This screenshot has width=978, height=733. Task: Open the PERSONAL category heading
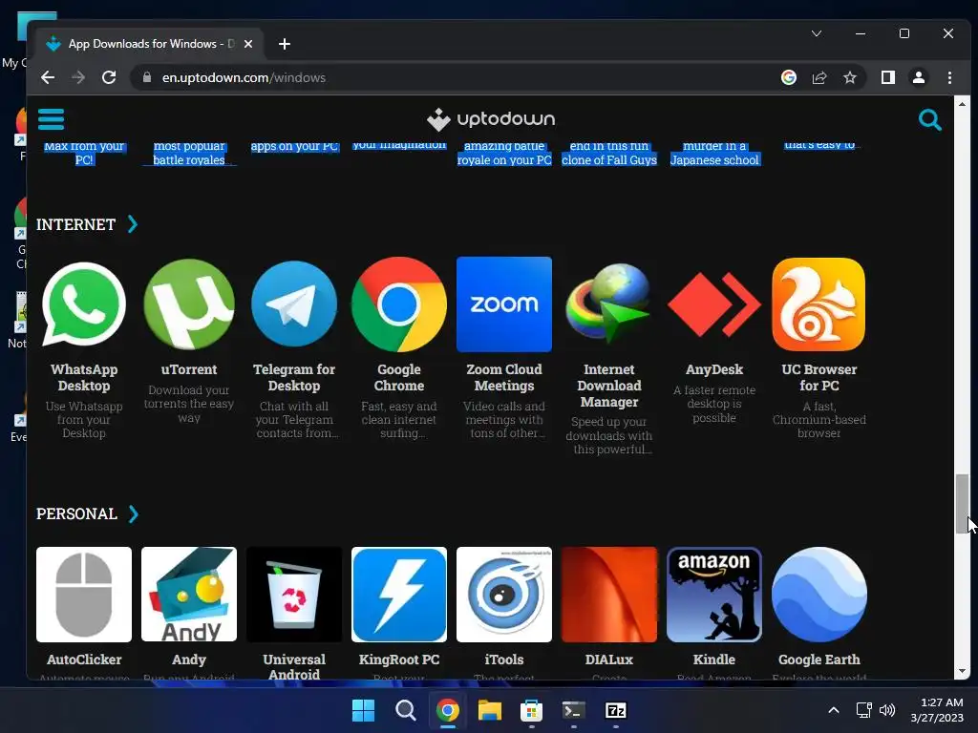click(76, 513)
